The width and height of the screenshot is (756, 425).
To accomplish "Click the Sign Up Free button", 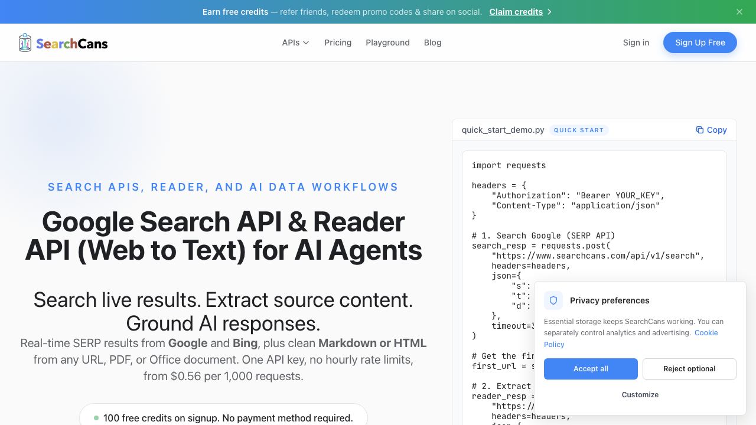I will [700, 42].
